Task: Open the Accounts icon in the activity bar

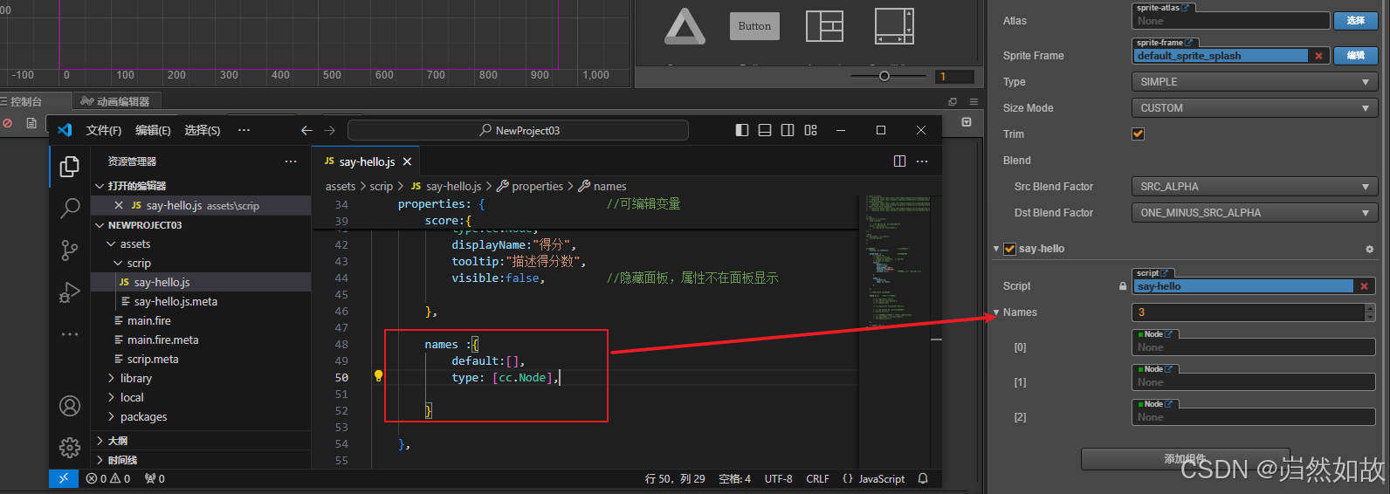Action: click(x=70, y=406)
